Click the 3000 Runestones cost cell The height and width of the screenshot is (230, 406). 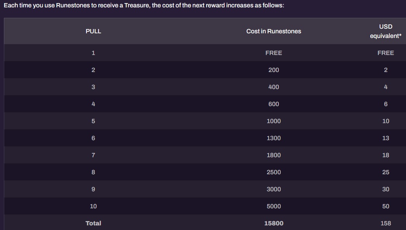tap(274, 189)
